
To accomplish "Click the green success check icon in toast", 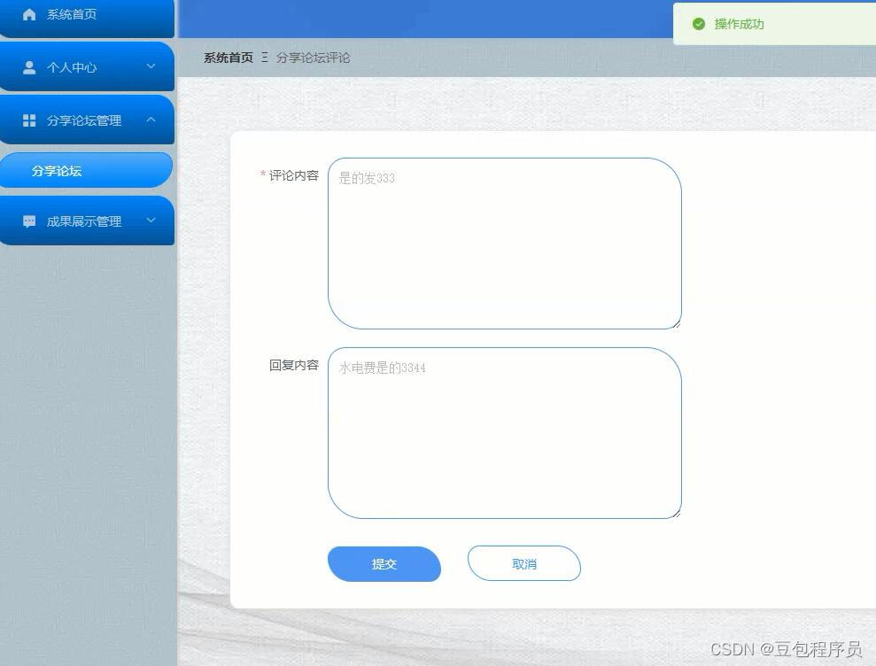I will pos(699,25).
